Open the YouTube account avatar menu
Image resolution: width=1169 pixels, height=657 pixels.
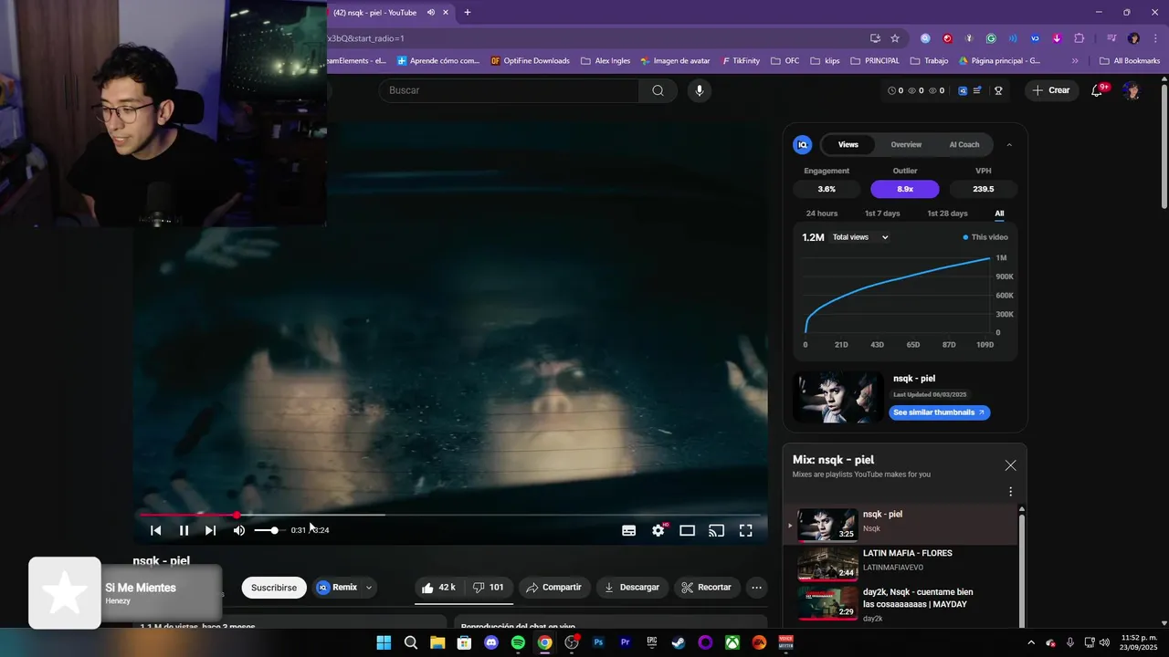(1132, 90)
